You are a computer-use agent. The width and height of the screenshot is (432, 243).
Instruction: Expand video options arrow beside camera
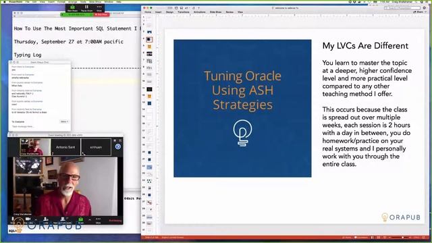pos(36,219)
